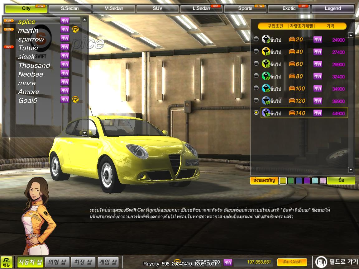Open the L.Sedan category tab
359x269 pixels.
[x=201, y=9]
